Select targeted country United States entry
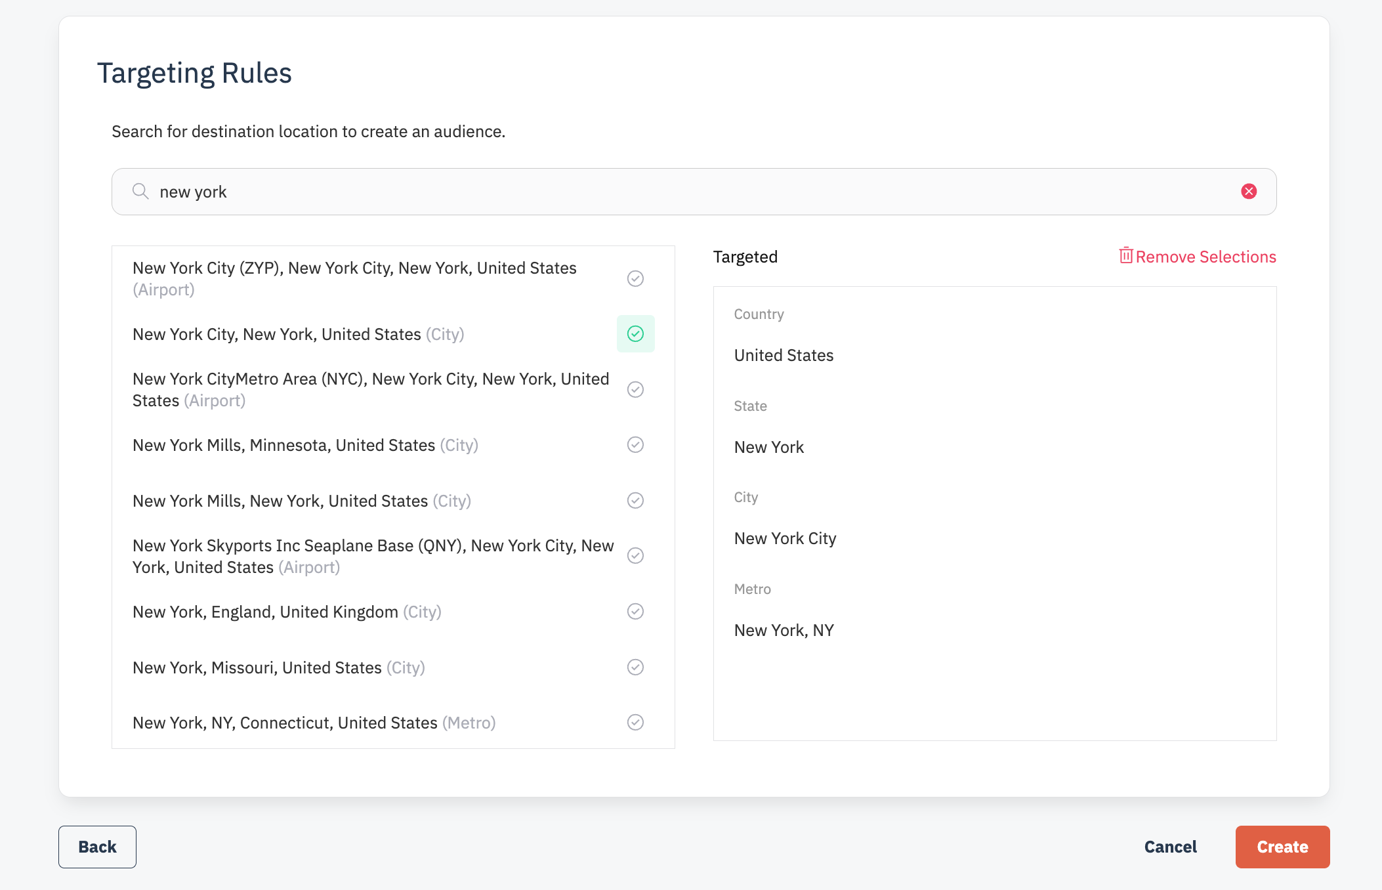Image resolution: width=1382 pixels, height=890 pixels. [784, 355]
